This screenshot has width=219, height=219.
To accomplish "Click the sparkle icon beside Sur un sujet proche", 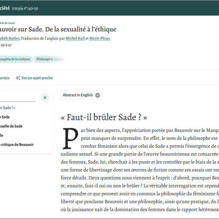I will coord(18,78).
